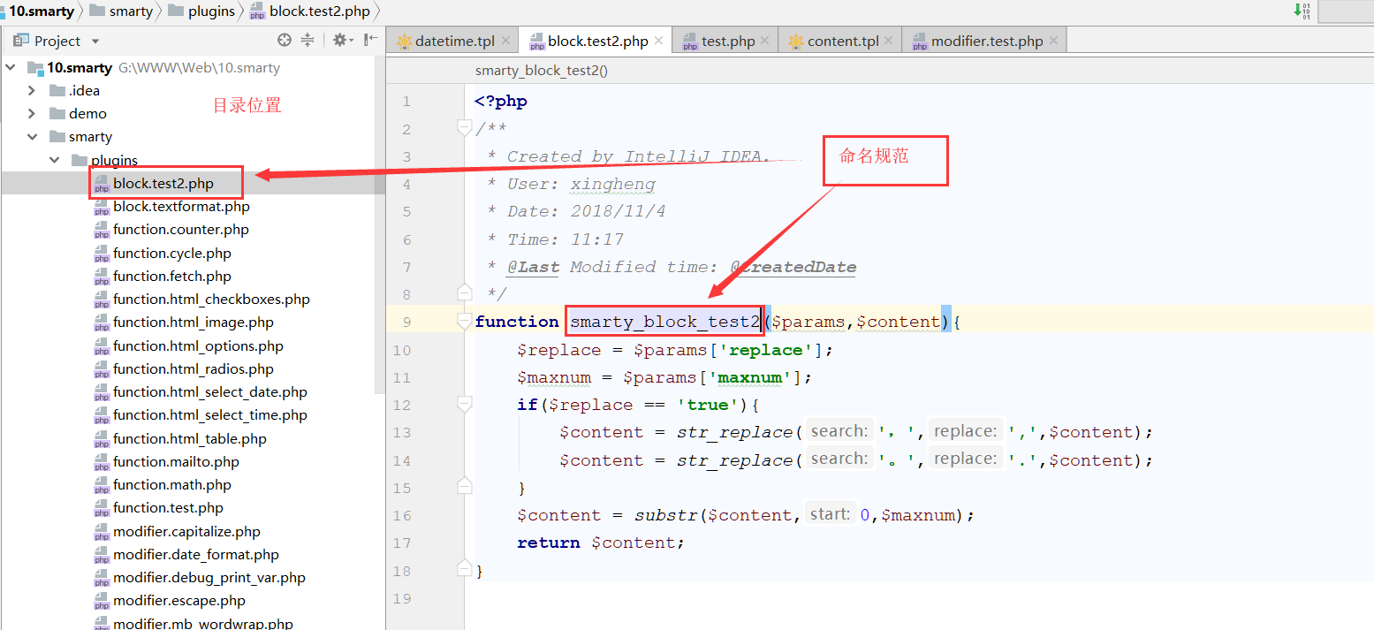This screenshot has width=1374, height=630.
Task: Click the 'return $content;' statement
Action: point(601,543)
